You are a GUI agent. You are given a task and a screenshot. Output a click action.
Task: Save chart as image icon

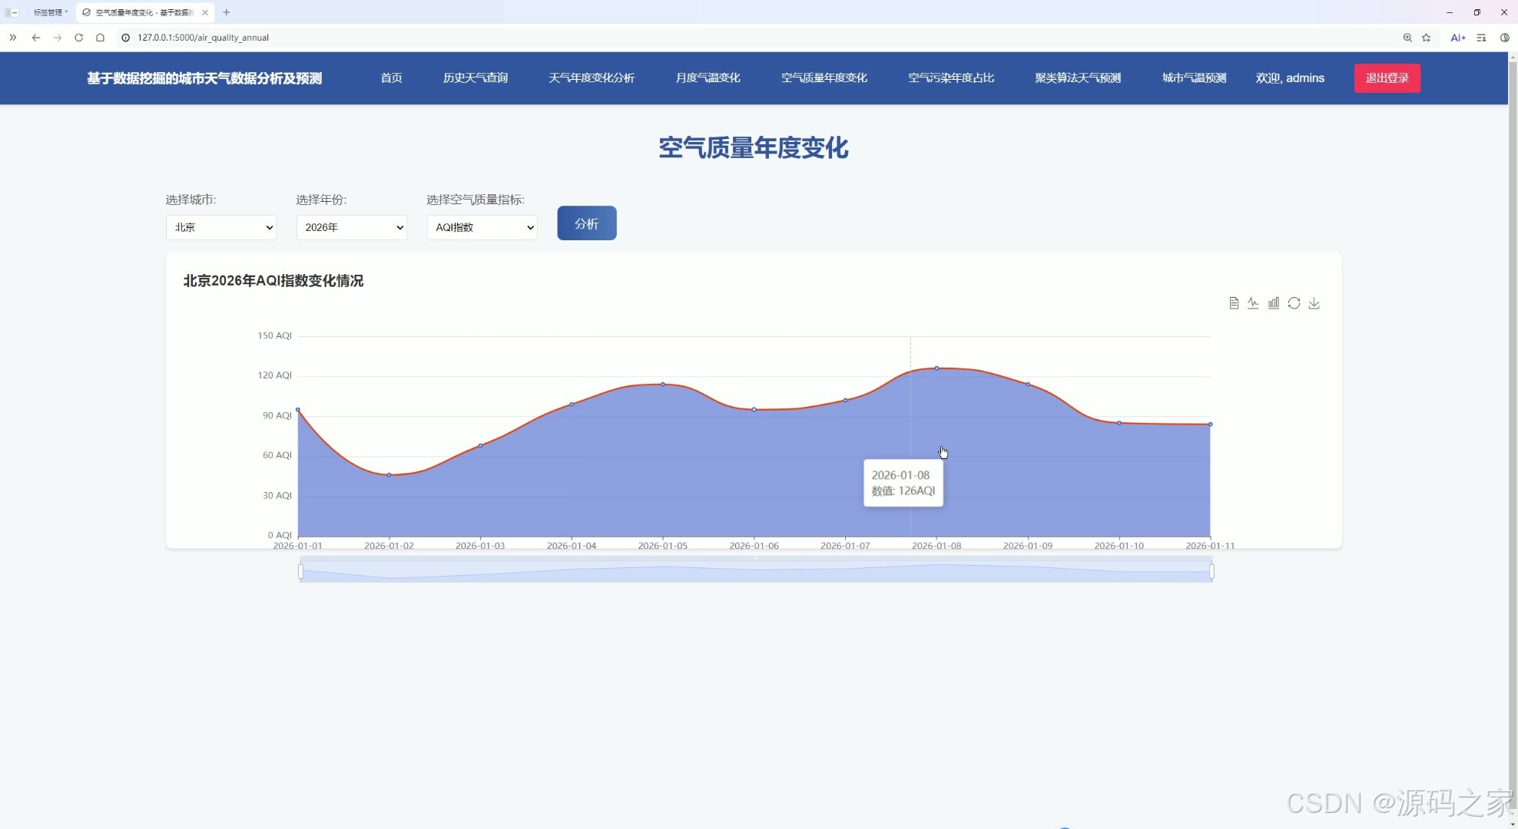tap(1314, 303)
